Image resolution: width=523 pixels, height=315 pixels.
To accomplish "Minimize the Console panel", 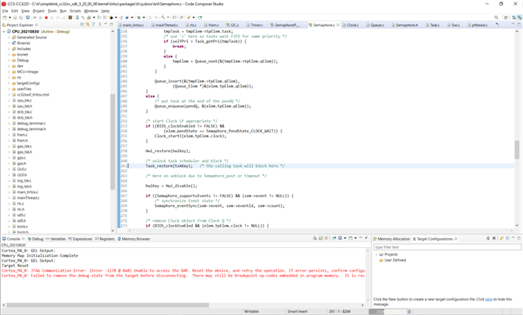I will tap(360, 237).
